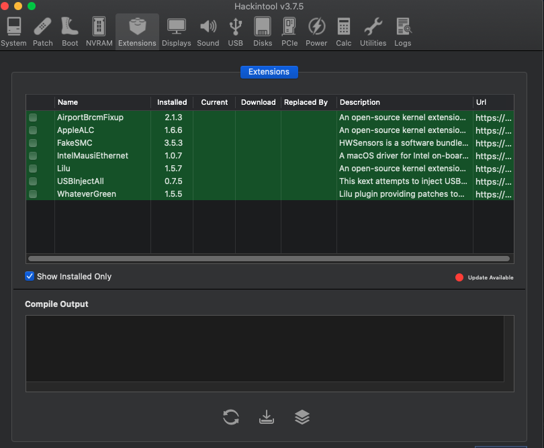This screenshot has width=544, height=448.
Task: Click the refresh arrows icon
Action: pos(231,417)
